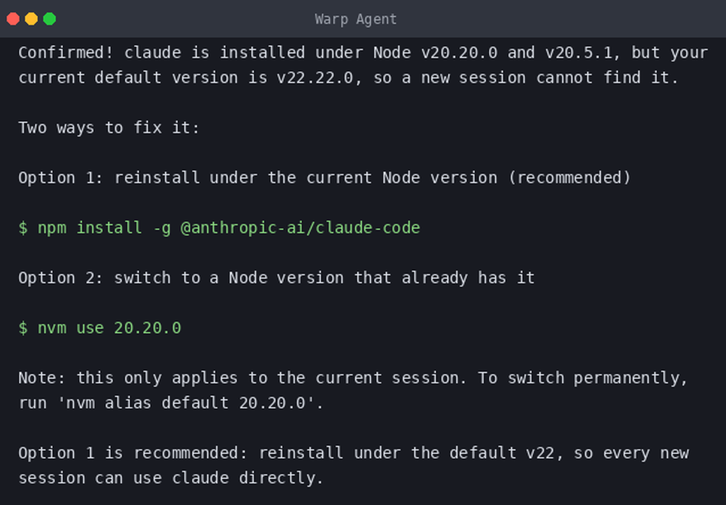Click the final 'session can use claude directly' line
The image size is (726, 505).
click(x=171, y=478)
